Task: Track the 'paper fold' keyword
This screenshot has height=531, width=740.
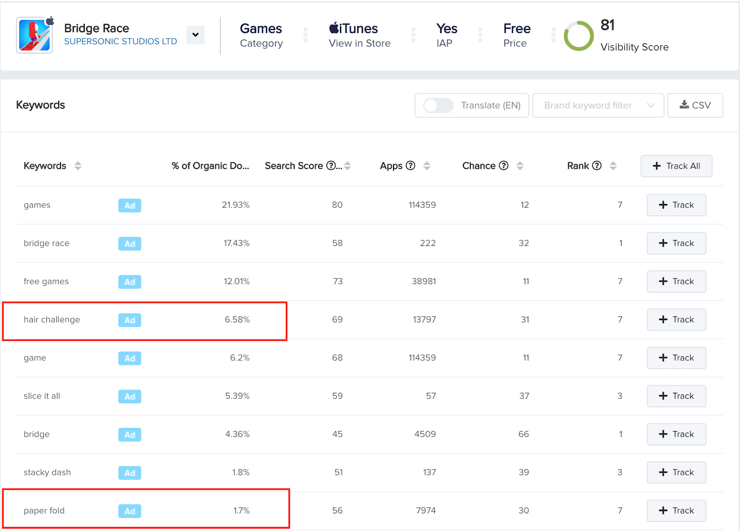Action: [x=676, y=511]
